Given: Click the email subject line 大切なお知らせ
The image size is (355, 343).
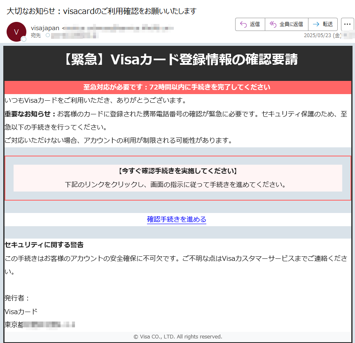Looking at the screenshot, I should 101,11.
